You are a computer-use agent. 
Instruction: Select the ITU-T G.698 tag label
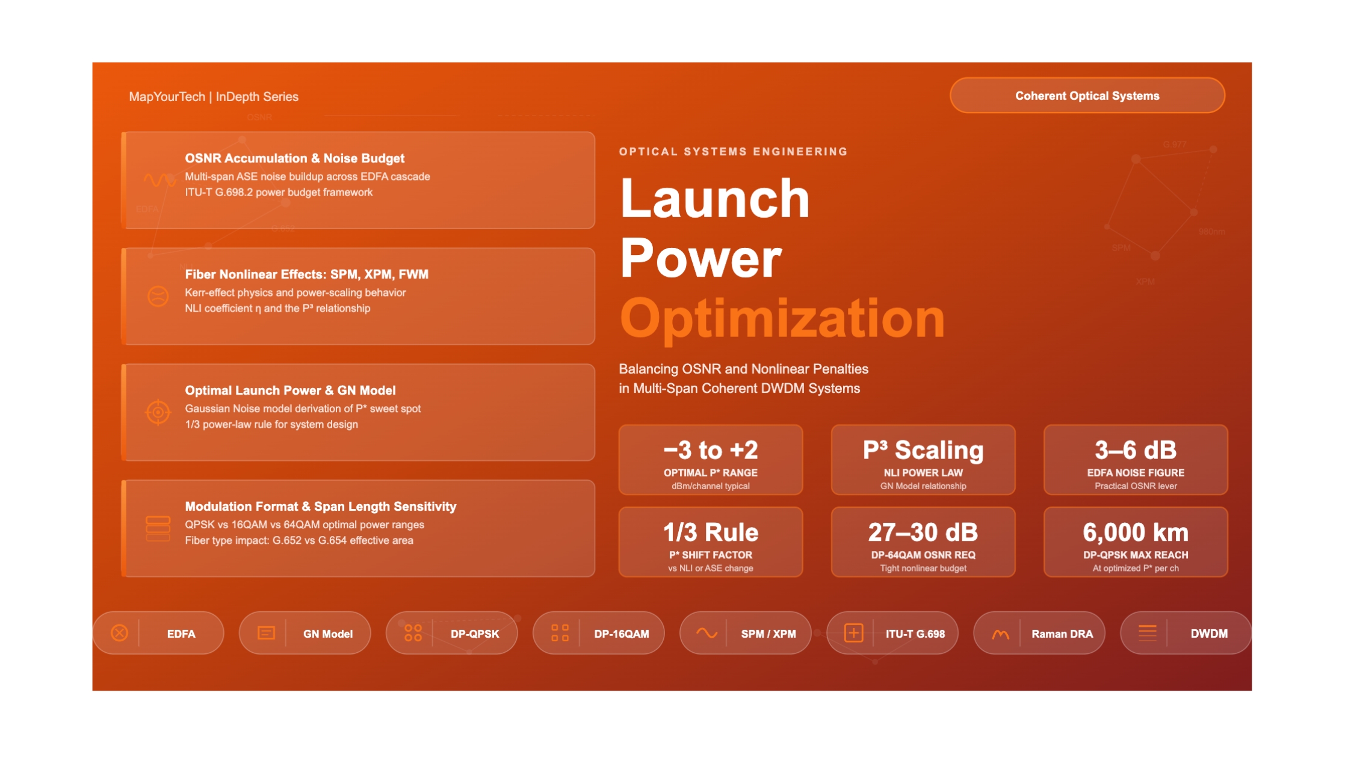915,634
